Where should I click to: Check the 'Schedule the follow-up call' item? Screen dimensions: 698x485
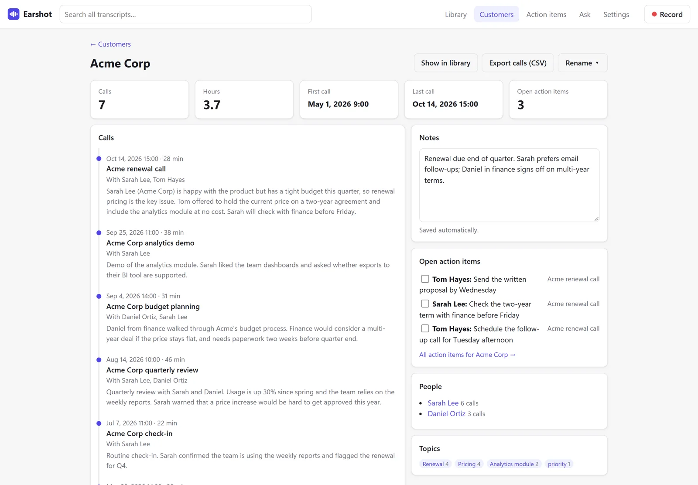pyautogui.click(x=425, y=328)
